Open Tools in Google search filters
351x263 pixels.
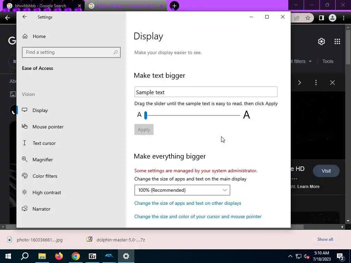point(328,61)
